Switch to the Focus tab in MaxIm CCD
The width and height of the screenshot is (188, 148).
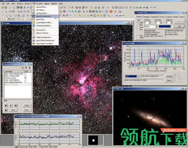pos(162,17)
